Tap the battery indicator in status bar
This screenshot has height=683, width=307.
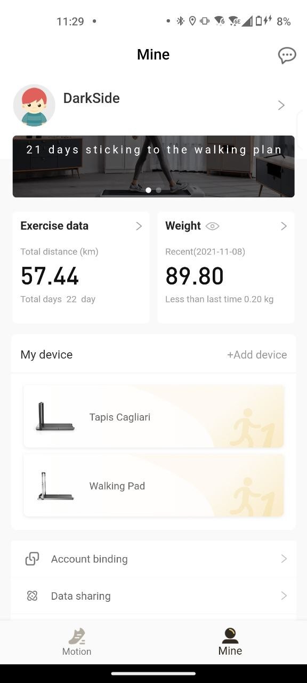point(259,21)
